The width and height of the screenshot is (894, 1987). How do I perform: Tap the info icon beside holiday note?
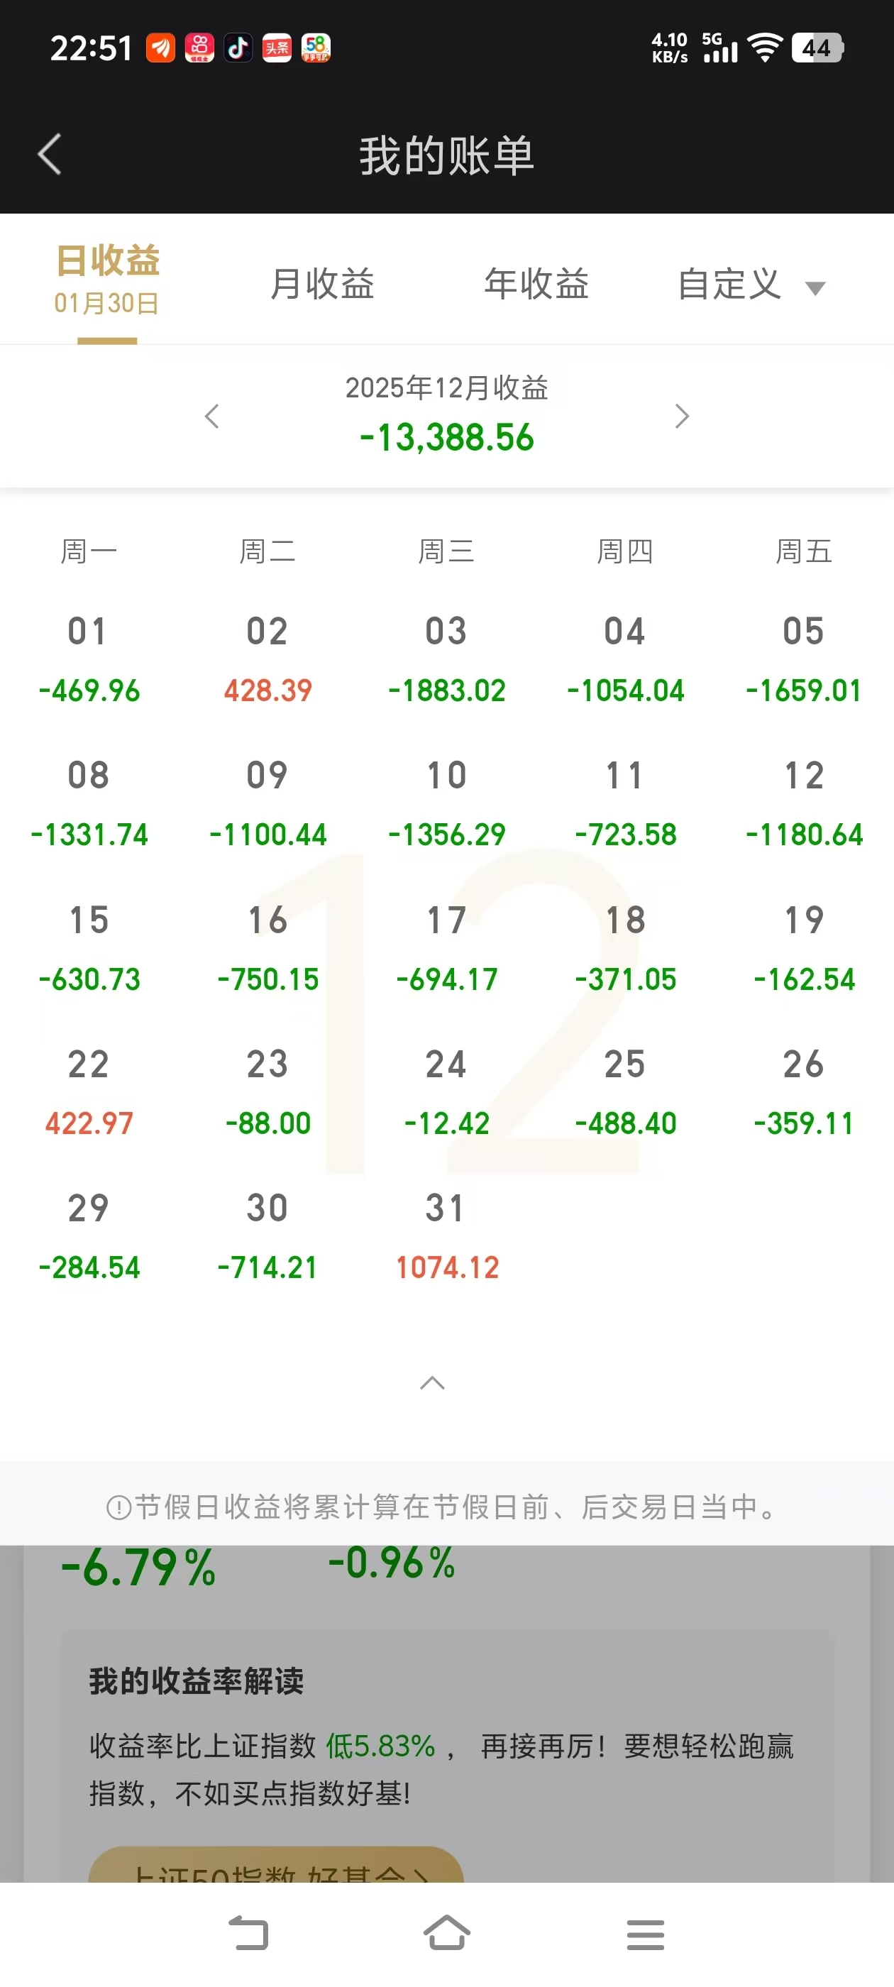(118, 1507)
